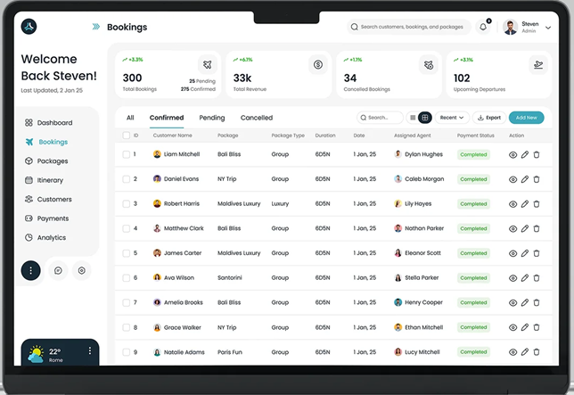Image resolution: width=574 pixels, height=395 pixels.
Task: Focus the top customers and packages search field
Action: 410,28
